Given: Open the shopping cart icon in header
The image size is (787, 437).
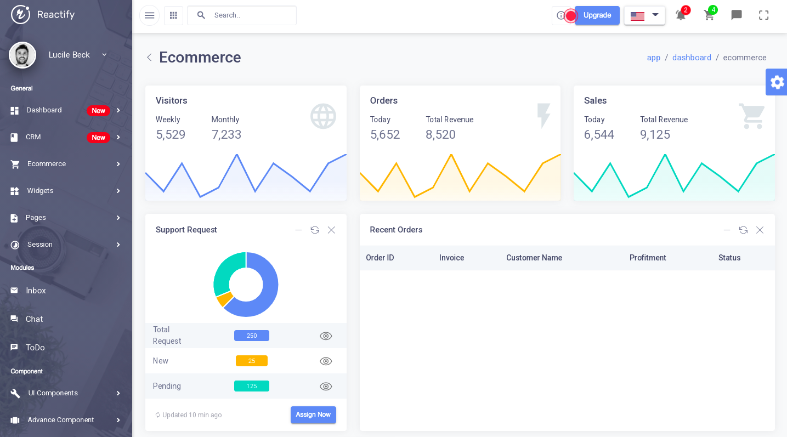Looking at the screenshot, I should [x=709, y=15].
